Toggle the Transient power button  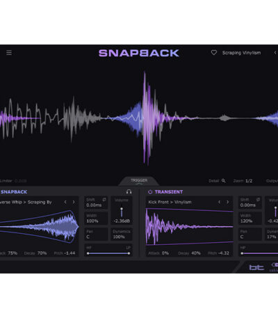pos(150,192)
